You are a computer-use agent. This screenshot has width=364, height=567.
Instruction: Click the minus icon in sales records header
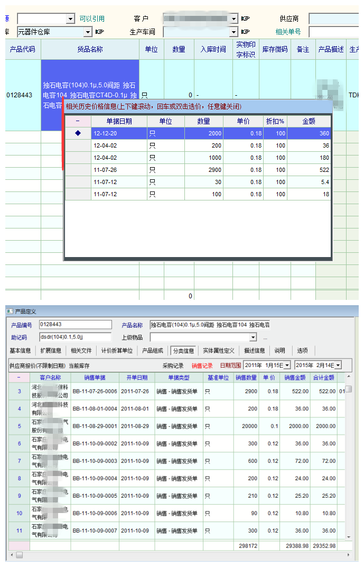coord(19,378)
